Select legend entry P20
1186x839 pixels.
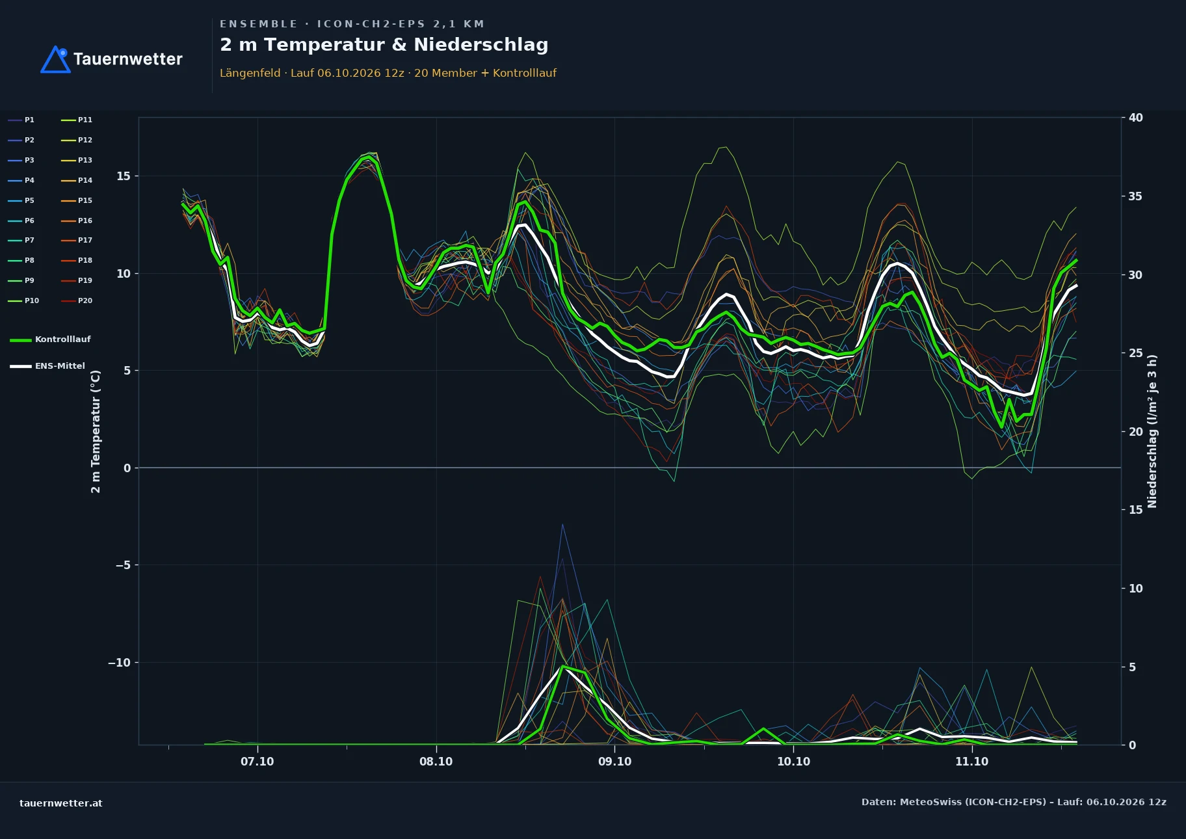[77, 300]
